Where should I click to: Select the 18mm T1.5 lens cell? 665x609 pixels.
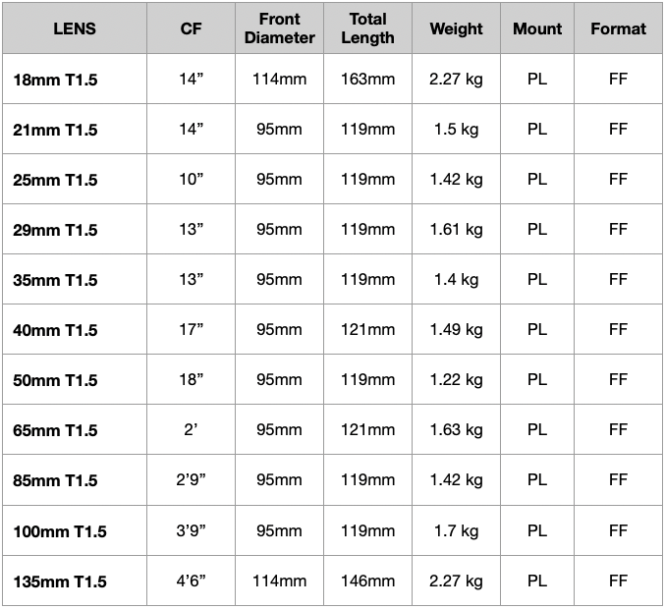[55, 80]
